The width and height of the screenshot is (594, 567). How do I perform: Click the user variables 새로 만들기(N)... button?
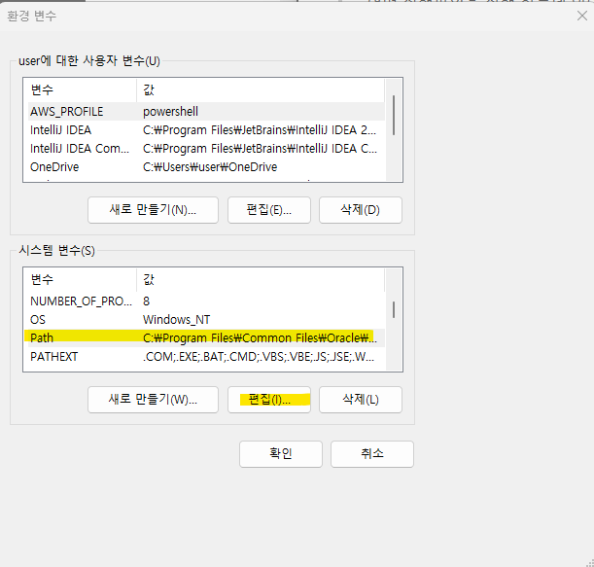[153, 210]
